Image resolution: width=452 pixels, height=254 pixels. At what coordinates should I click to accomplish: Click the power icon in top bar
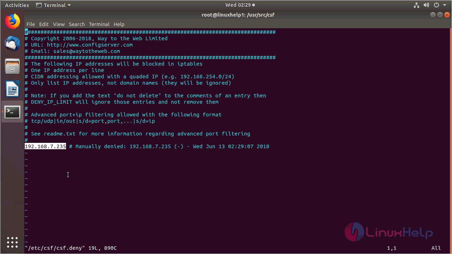pyautogui.click(x=436, y=5)
